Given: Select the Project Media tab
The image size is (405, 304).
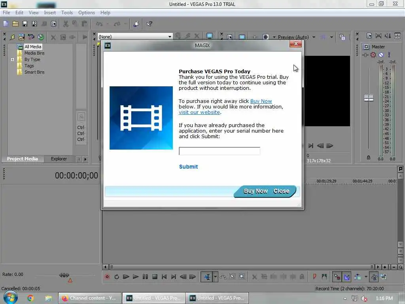Looking at the screenshot, I should point(23,159).
